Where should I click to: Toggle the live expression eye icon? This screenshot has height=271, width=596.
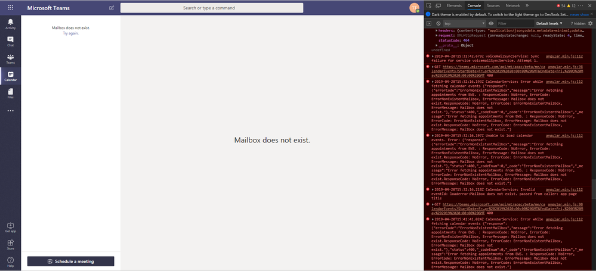pyautogui.click(x=491, y=24)
